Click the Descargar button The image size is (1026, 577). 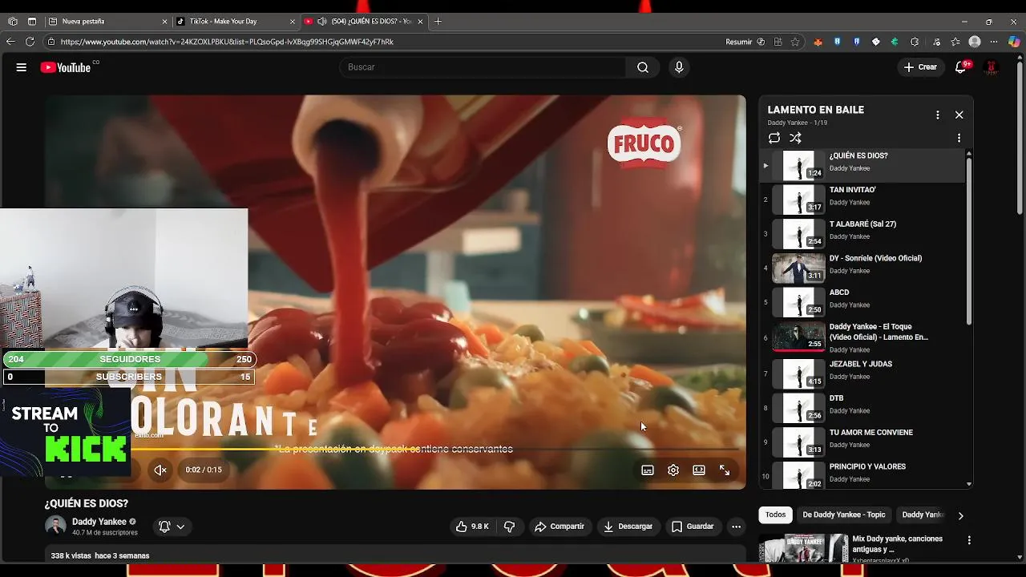click(628, 527)
